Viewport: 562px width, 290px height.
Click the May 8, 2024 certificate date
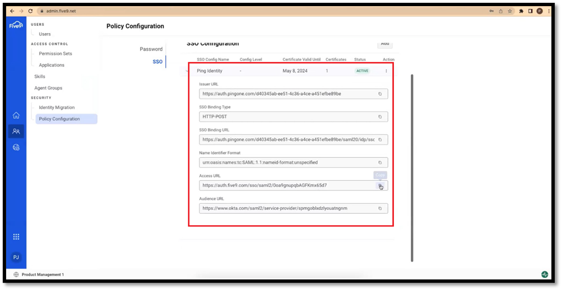coord(295,71)
